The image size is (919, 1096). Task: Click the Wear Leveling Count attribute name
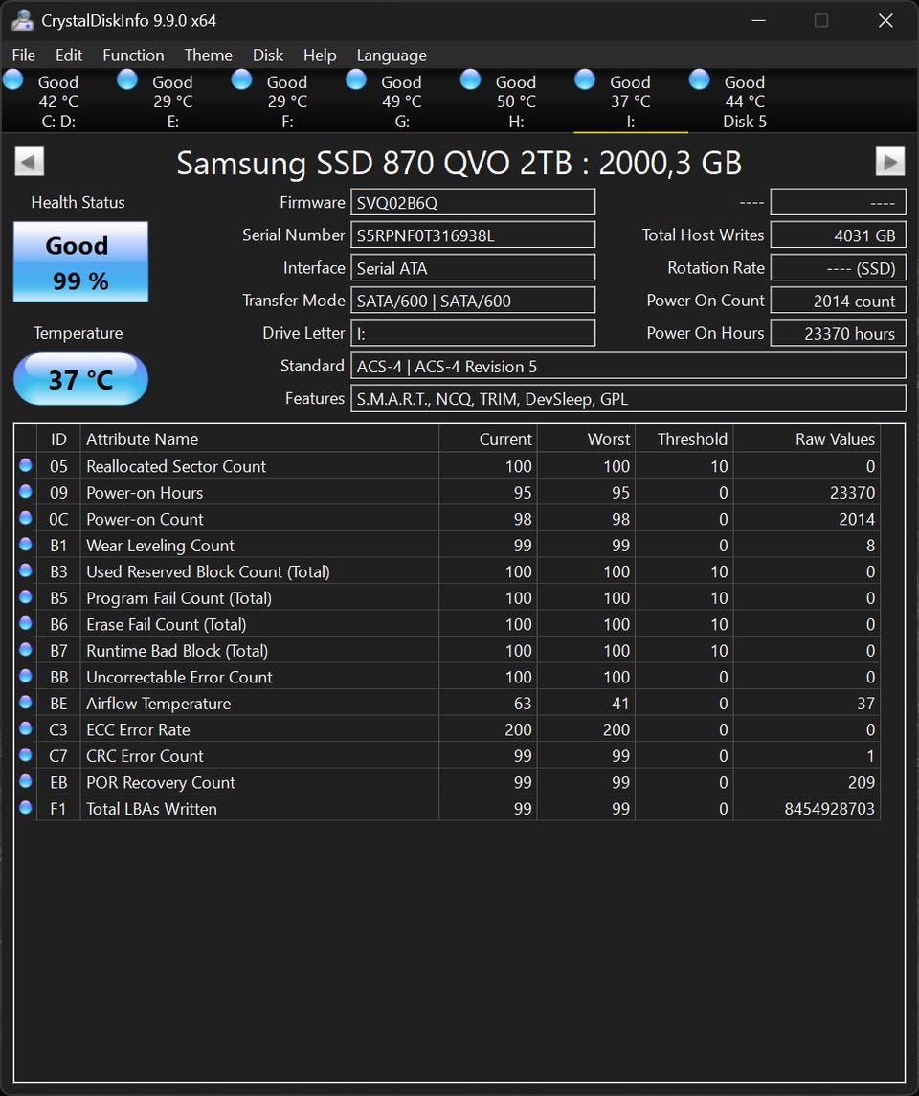(x=160, y=546)
